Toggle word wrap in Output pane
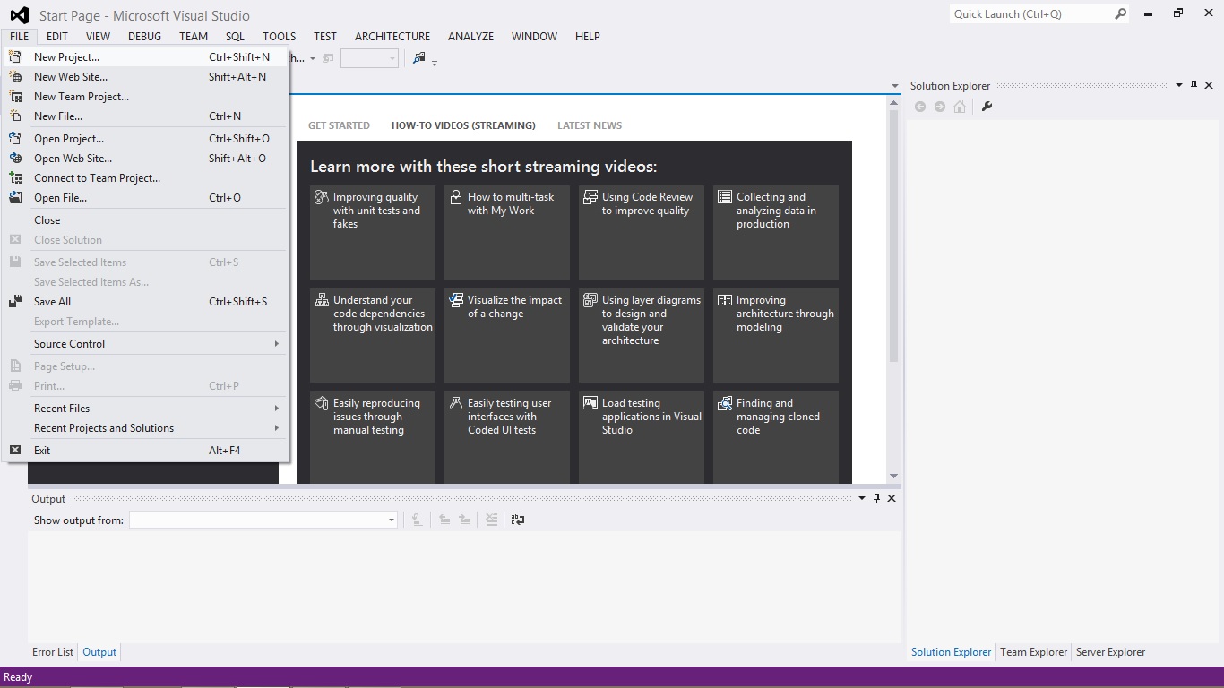This screenshot has height=688, width=1224. tap(518, 520)
